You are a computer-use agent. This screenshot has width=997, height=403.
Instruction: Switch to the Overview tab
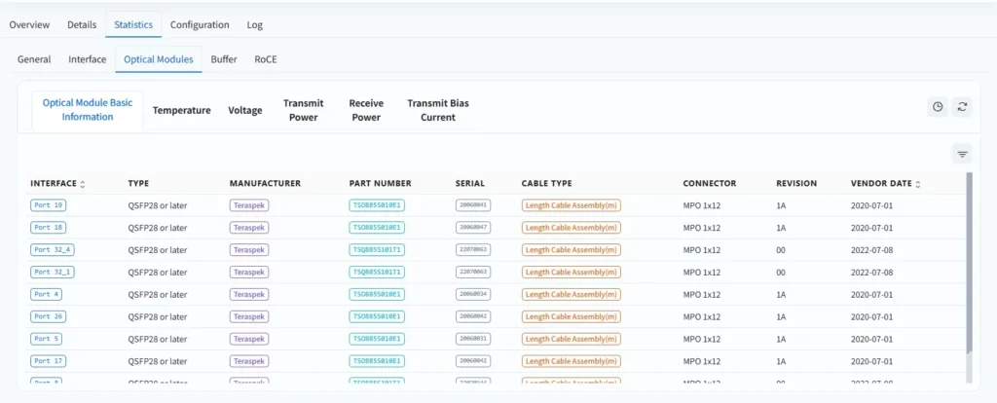tap(29, 24)
